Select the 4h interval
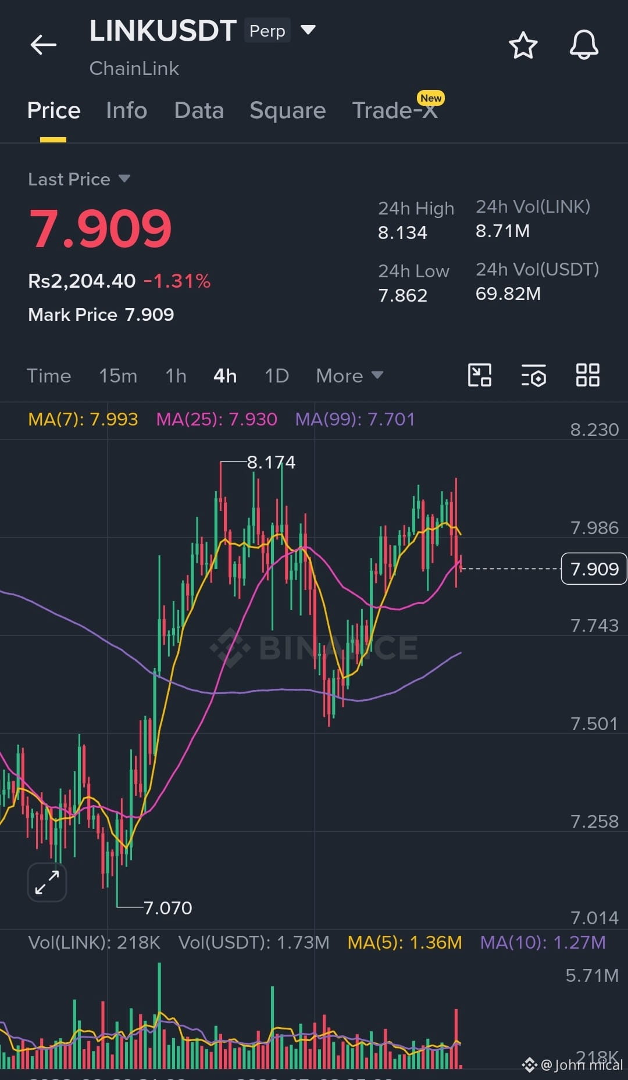The width and height of the screenshot is (628, 1080). point(225,376)
